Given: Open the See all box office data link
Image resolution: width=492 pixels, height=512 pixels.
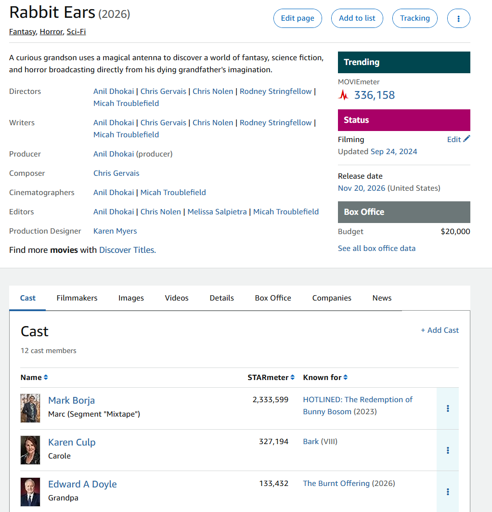Looking at the screenshot, I should [x=376, y=249].
